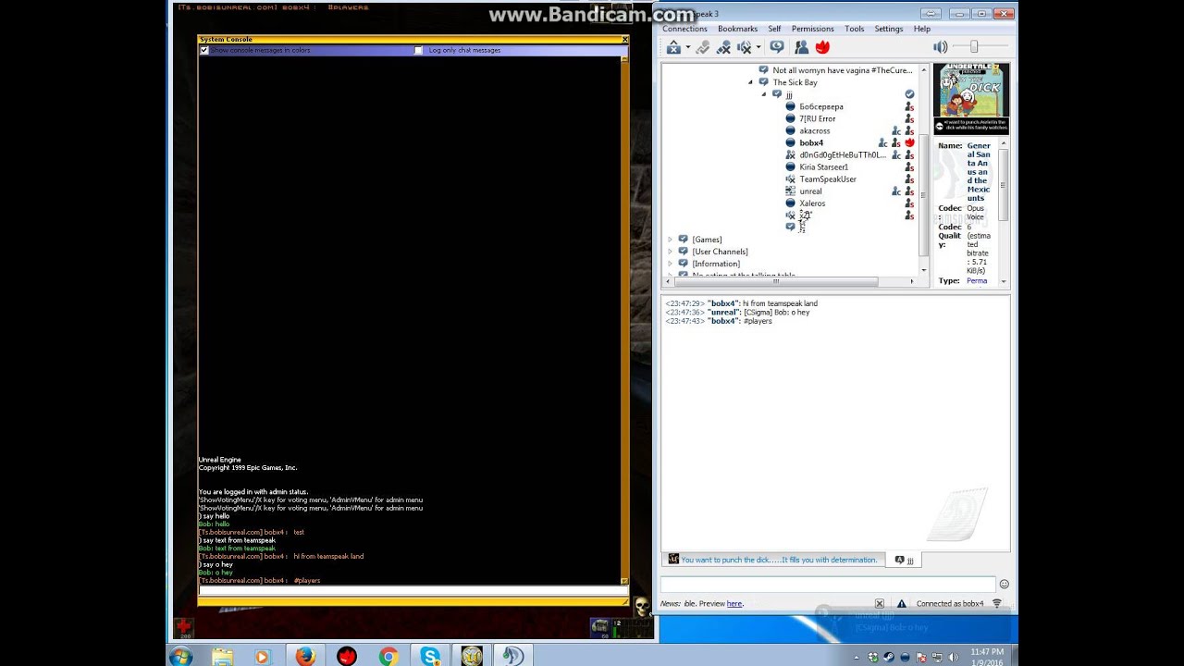Image resolution: width=1184 pixels, height=666 pixels.
Task: Open Windows Media Player from taskbar
Action: (262, 656)
